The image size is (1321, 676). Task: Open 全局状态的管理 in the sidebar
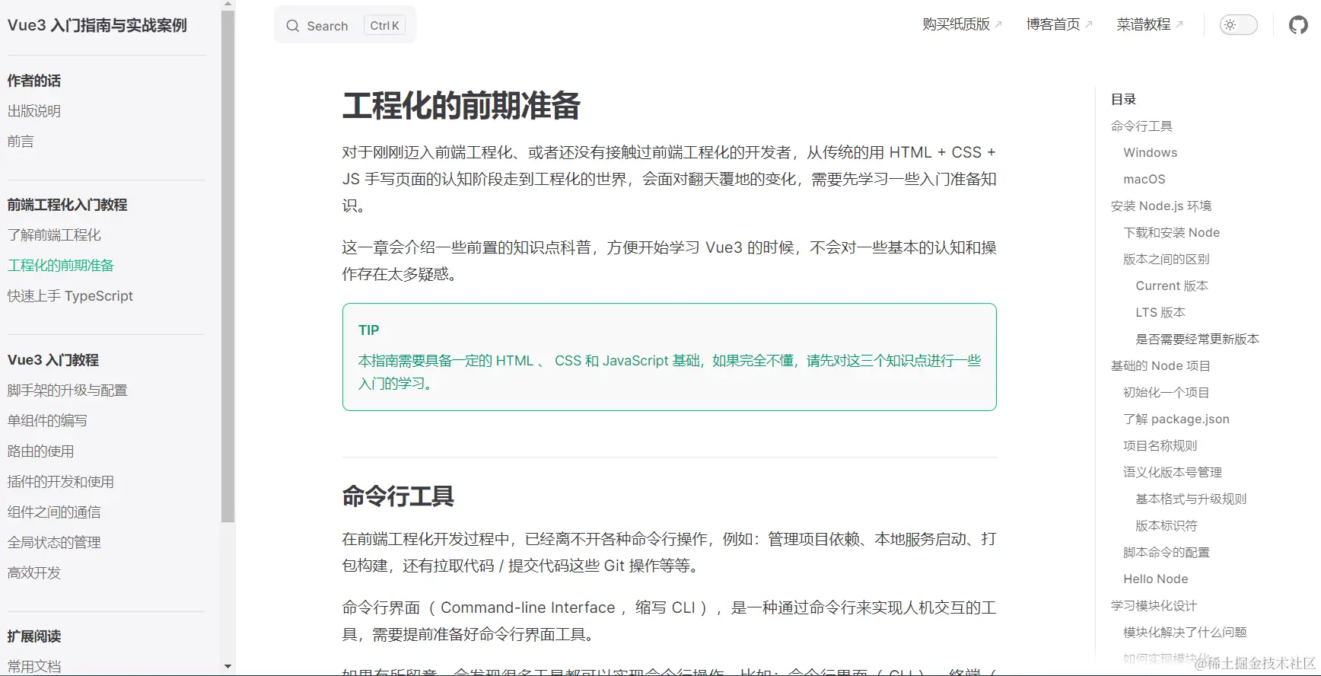[x=54, y=543]
